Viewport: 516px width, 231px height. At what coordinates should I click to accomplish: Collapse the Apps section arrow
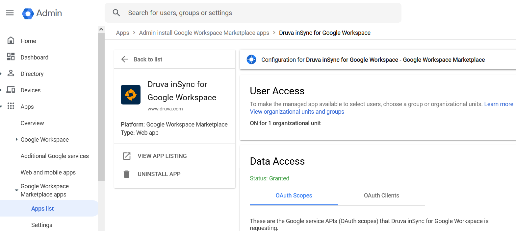(x=1, y=106)
